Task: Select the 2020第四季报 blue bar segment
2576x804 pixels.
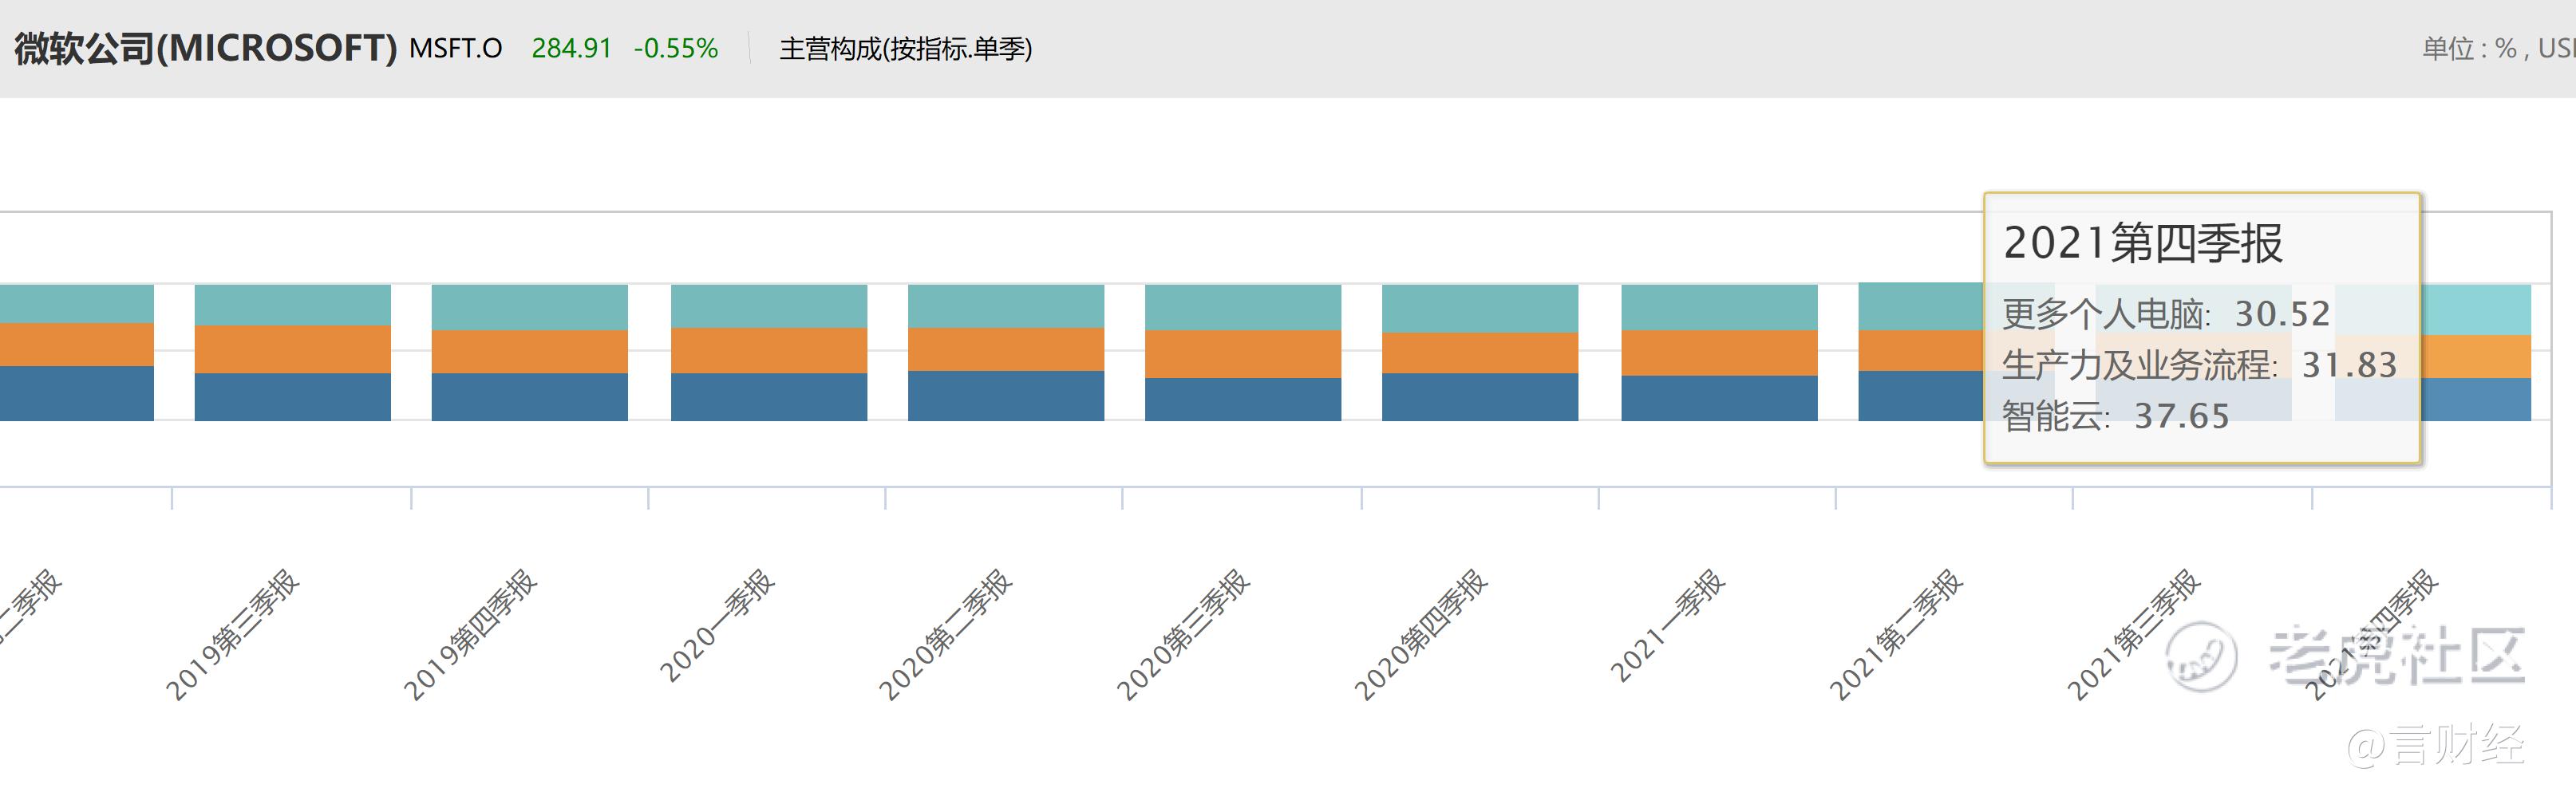Action: [1480, 397]
